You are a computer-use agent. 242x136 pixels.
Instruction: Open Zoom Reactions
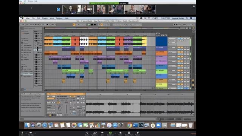pos(138,133)
